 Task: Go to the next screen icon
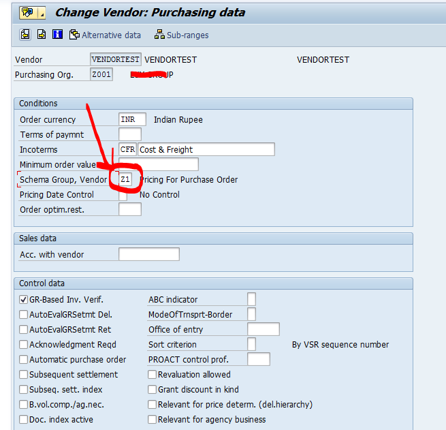(42, 35)
